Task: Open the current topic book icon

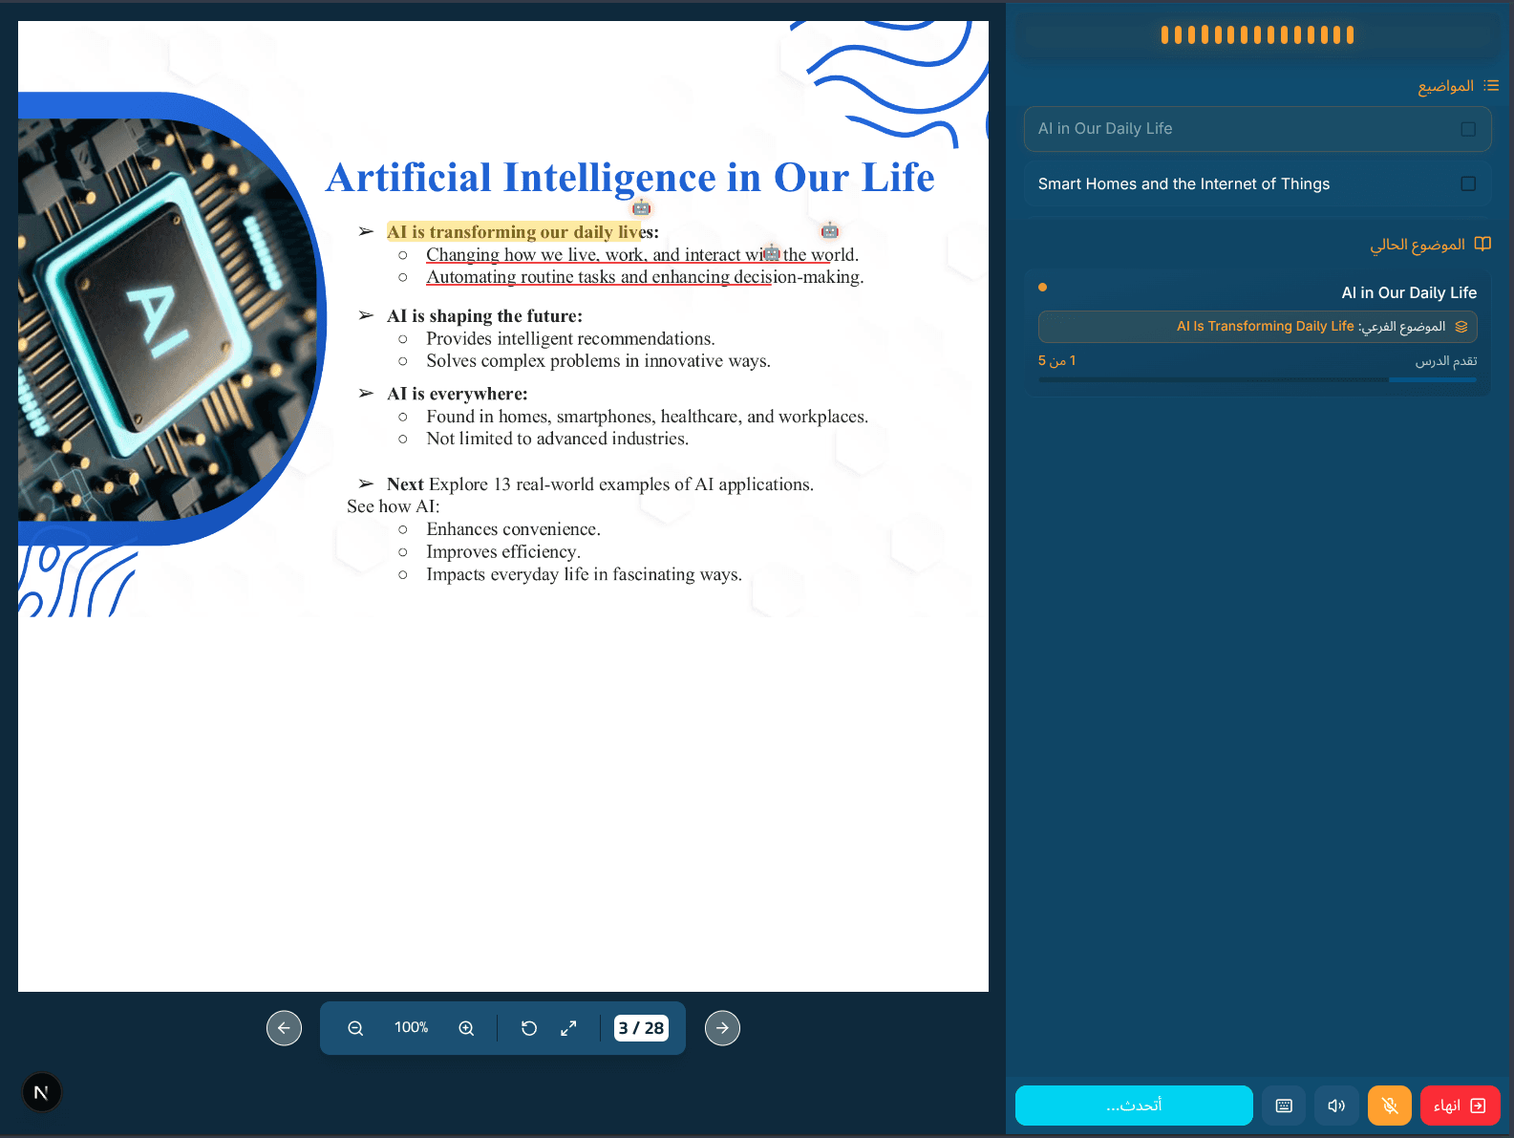Action: click(x=1482, y=244)
